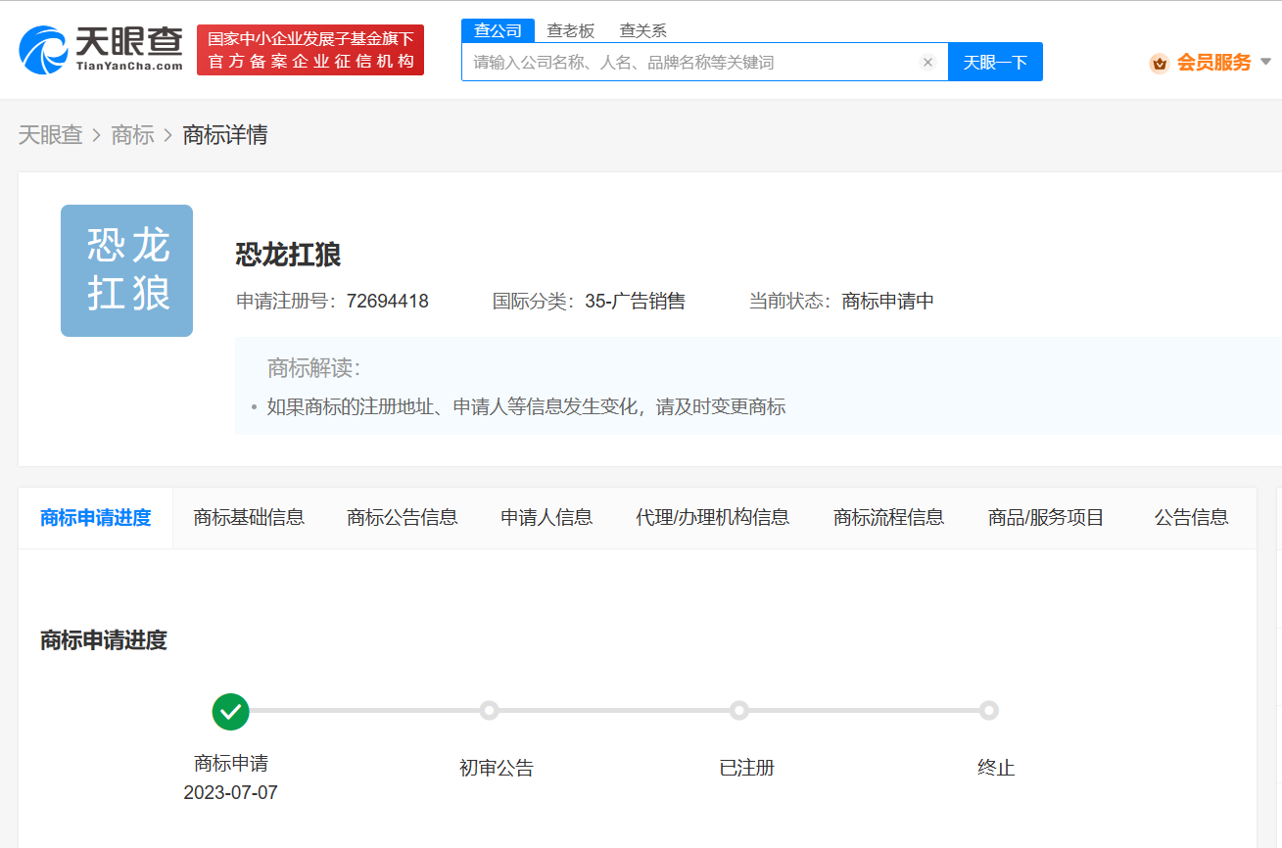Screen dimensions: 1282x848
Task: Switch to the 查老板 search tab
Action: (x=571, y=30)
